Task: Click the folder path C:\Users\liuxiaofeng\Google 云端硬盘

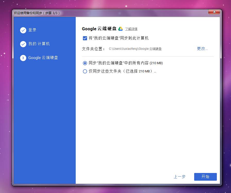Action: 135,49
